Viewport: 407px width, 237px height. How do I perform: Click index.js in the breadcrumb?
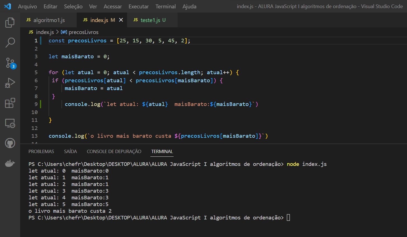(45, 32)
